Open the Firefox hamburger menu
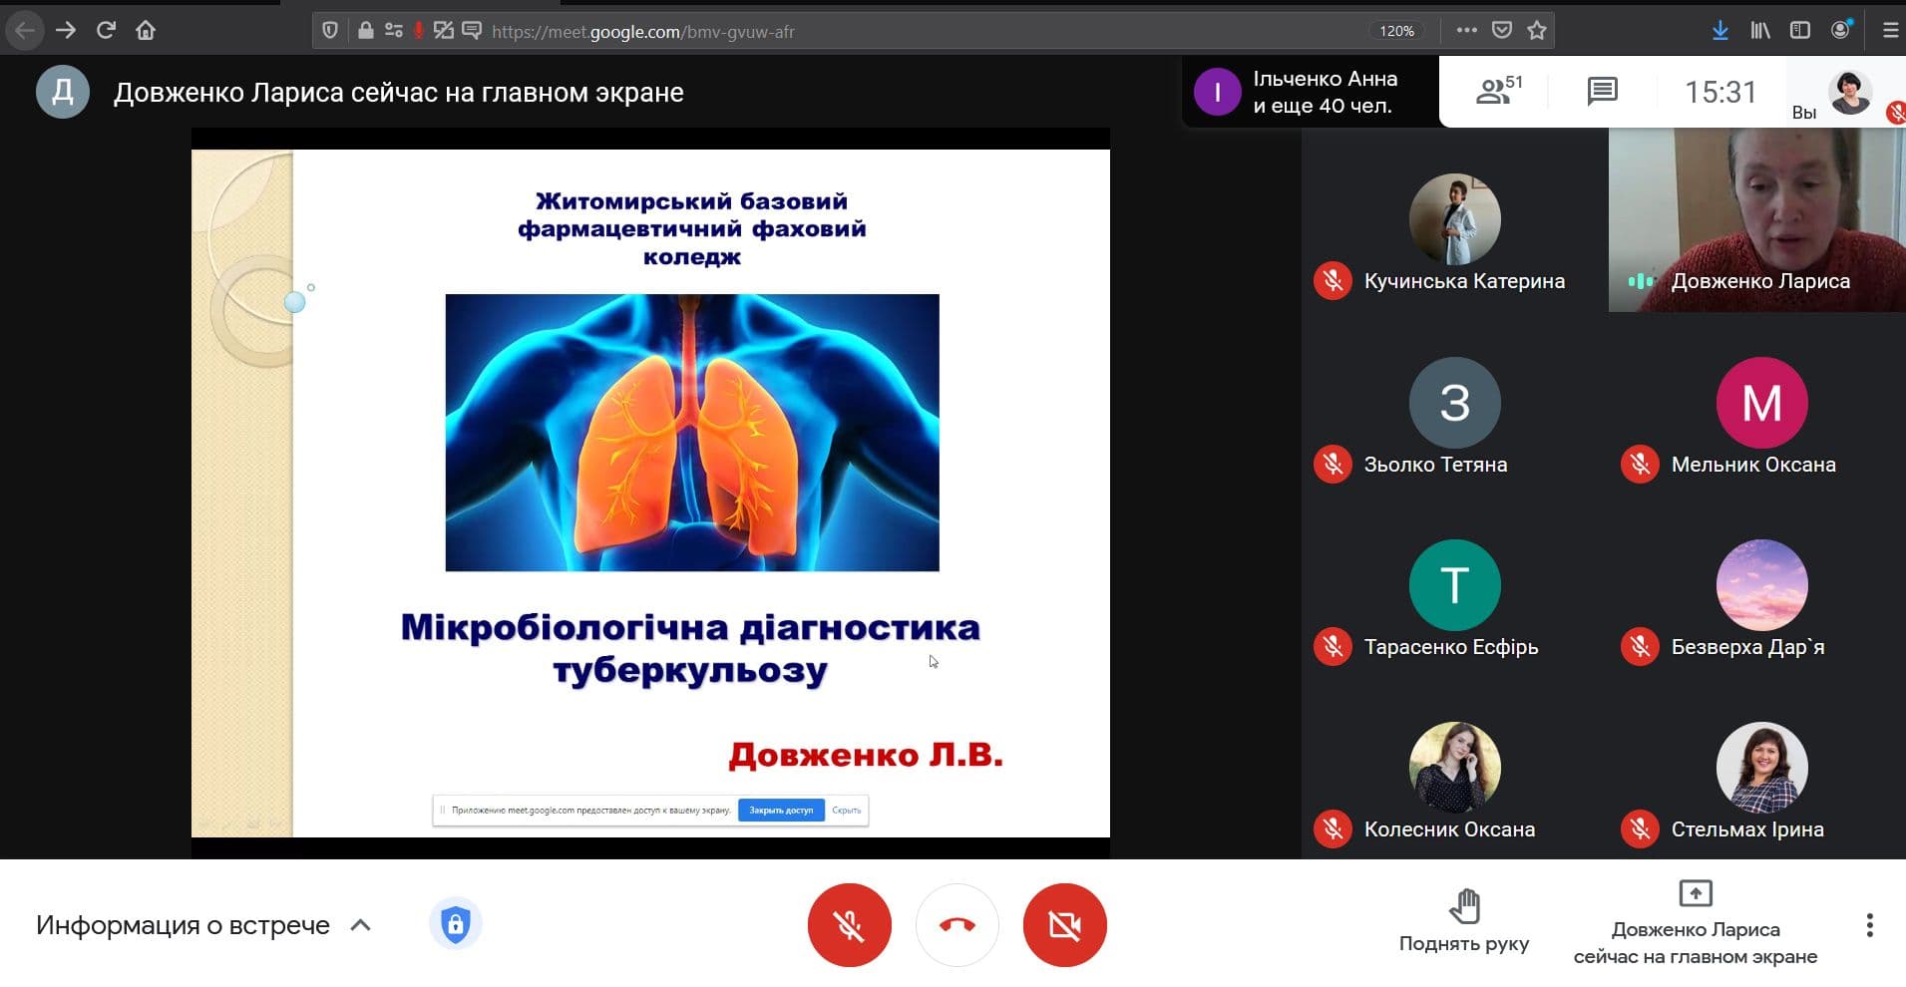The image size is (1906, 987). pyautogui.click(x=1890, y=30)
